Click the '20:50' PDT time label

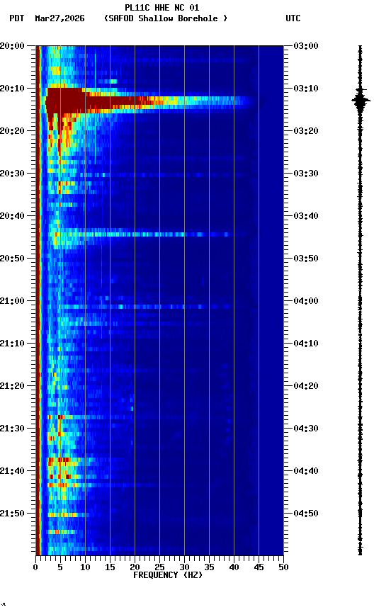pos(12,259)
